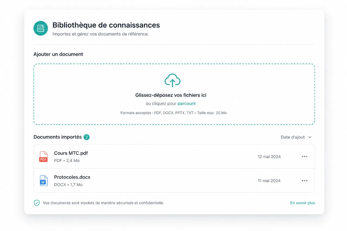The width and height of the screenshot is (347, 231).
Task: Click the parcourir link
Action: pyautogui.click(x=187, y=103)
